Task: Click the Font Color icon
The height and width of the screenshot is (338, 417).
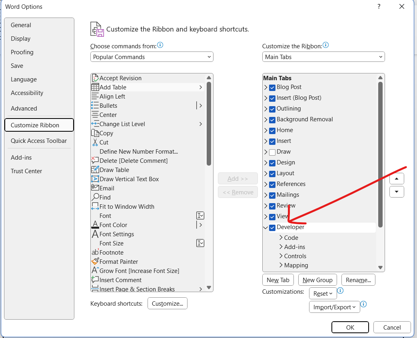Action: click(95, 225)
